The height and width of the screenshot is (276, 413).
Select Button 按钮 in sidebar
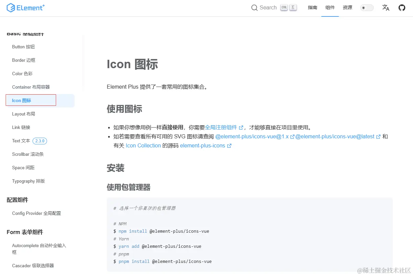23,47
